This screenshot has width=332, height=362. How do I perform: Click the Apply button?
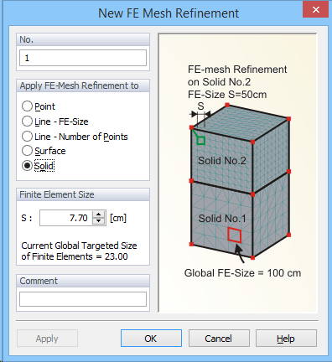click(x=47, y=339)
